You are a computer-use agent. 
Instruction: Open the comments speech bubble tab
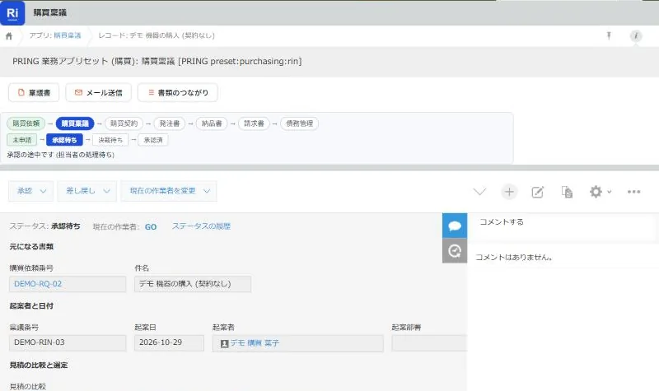tap(455, 226)
